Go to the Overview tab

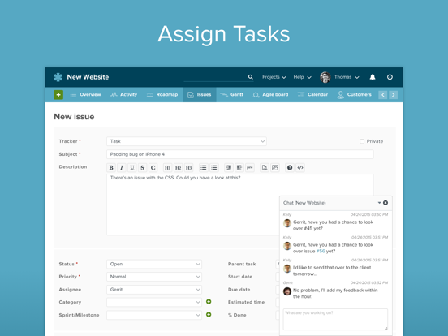coord(85,95)
